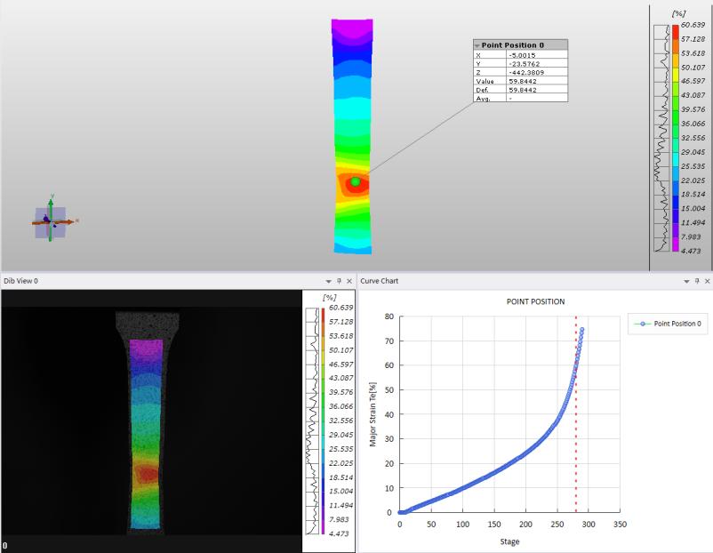The width and height of the screenshot is (713, 553).
Task: Click the red top segment of the 3D color scale
Action: pos(675,32)
